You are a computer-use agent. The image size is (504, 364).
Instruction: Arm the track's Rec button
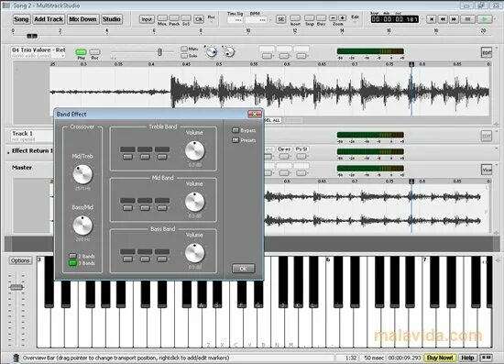pyautogui.click(x=94, y=52)
